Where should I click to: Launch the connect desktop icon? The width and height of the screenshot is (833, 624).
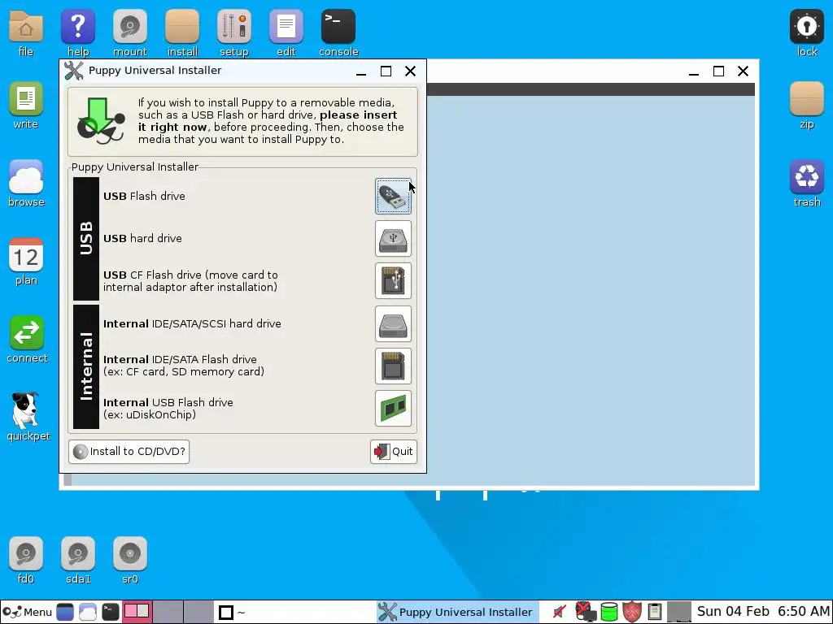tap(27, 340)
